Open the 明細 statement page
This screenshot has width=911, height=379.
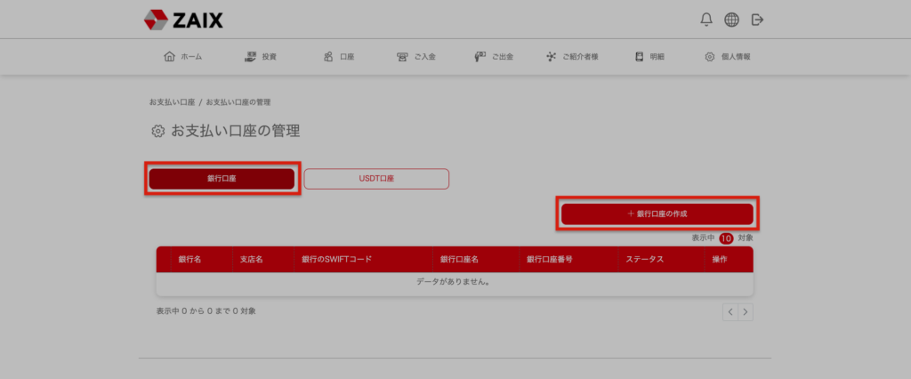[649, 57]
